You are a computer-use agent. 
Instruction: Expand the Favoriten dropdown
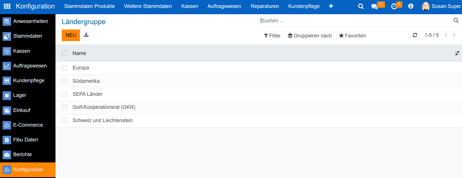coord(352,36)
